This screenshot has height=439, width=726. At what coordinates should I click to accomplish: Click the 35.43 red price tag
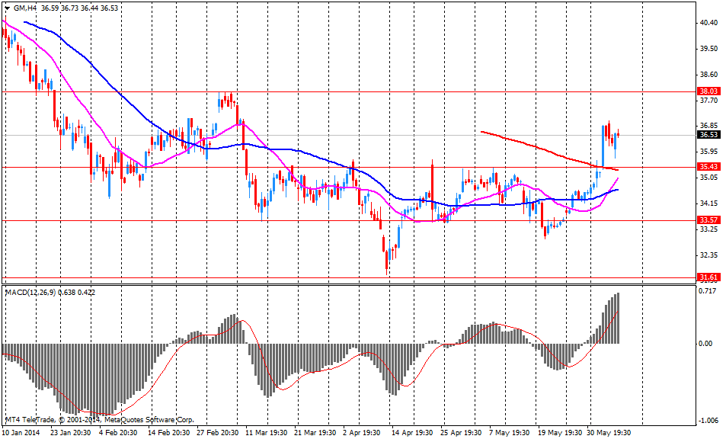[709, 167]
